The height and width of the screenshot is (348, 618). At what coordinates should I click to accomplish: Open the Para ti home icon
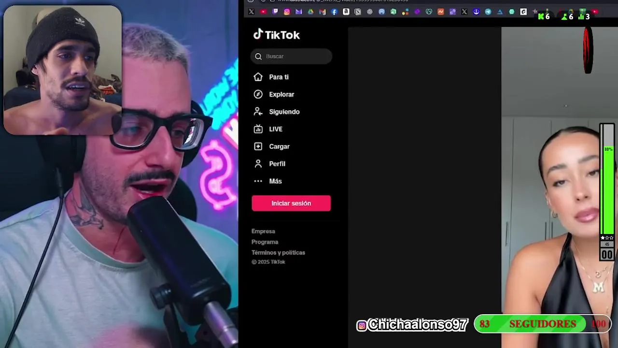tap(258, 77)
